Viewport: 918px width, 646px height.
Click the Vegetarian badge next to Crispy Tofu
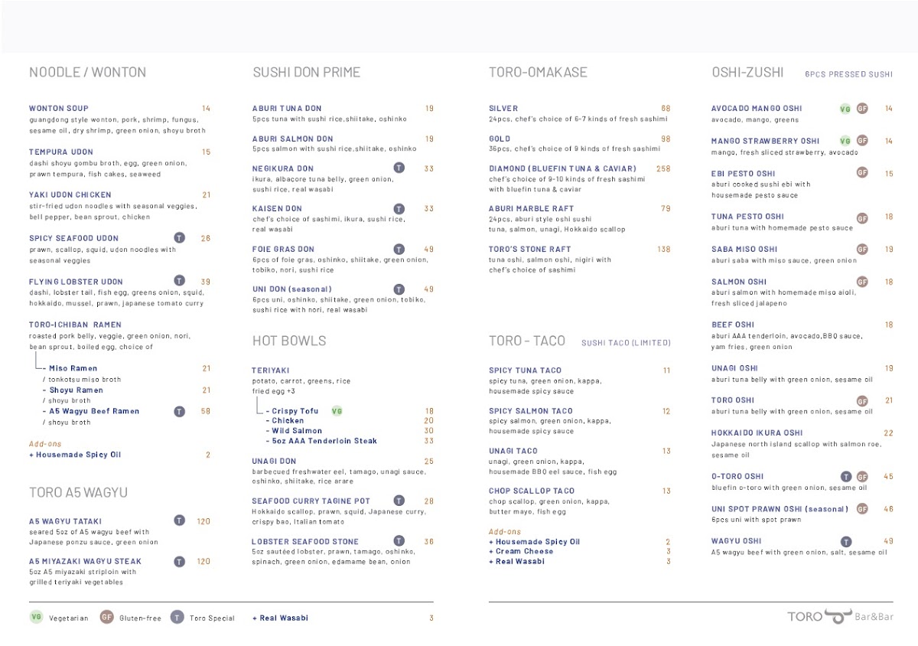coord(337,411)
